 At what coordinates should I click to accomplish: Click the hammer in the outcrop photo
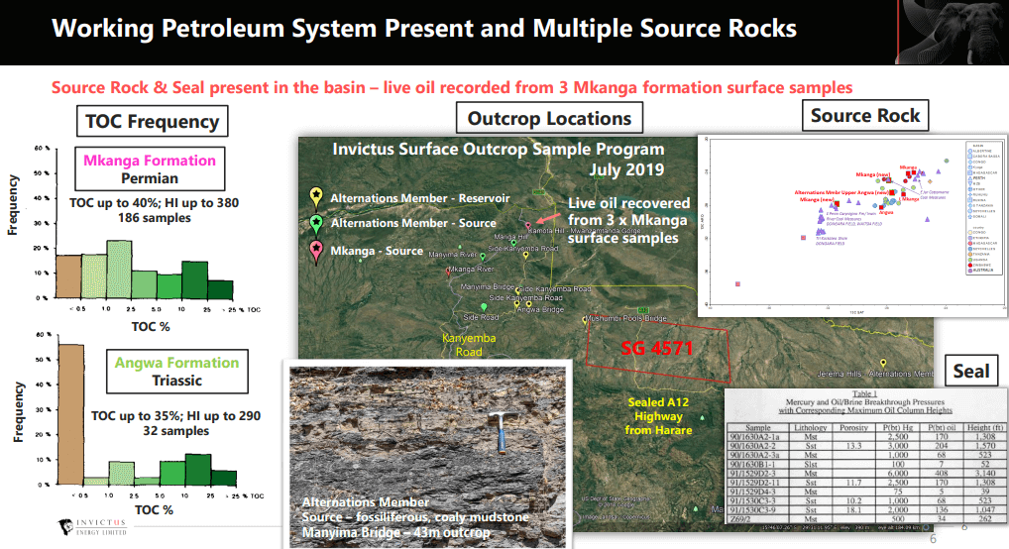pyautogui.click(x=499, y=430)
